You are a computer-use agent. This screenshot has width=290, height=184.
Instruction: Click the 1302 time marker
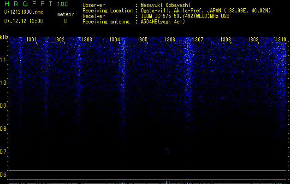(59, 39)
